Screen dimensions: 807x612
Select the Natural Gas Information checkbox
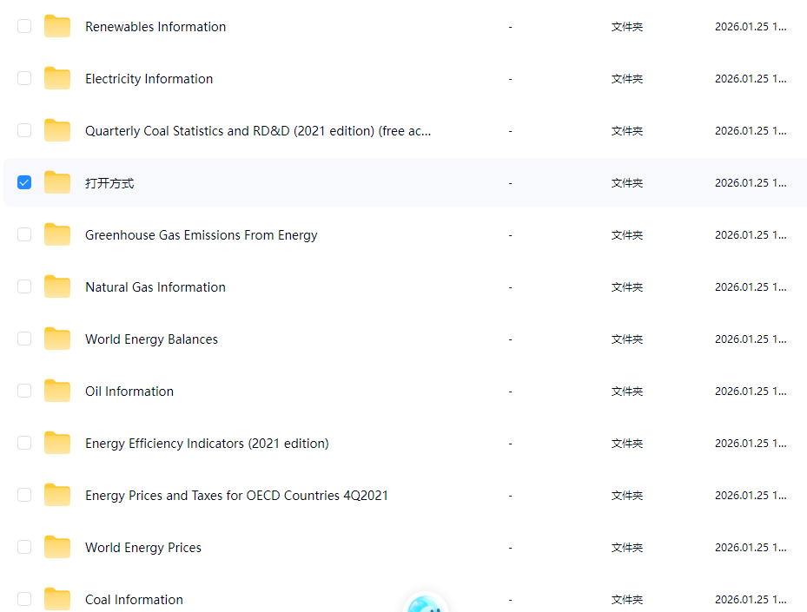(x=24, y=286)
